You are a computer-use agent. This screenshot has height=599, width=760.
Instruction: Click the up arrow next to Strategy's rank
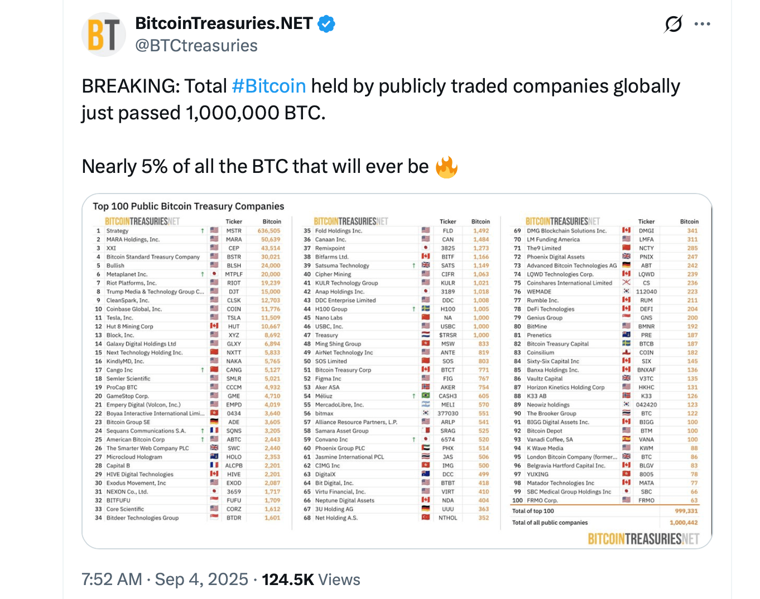[x=202, y=230]
